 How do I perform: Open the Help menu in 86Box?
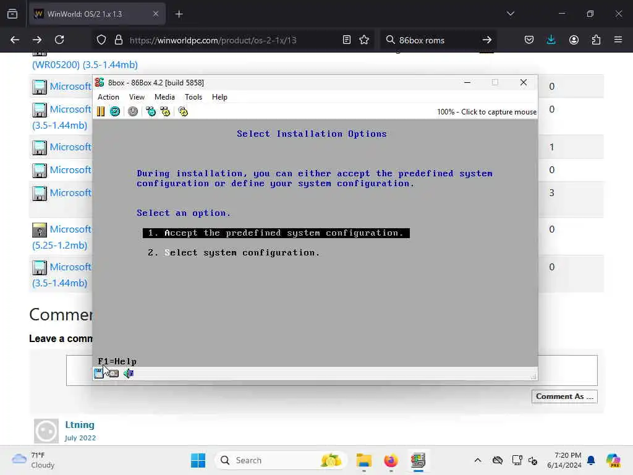(219, 97)
